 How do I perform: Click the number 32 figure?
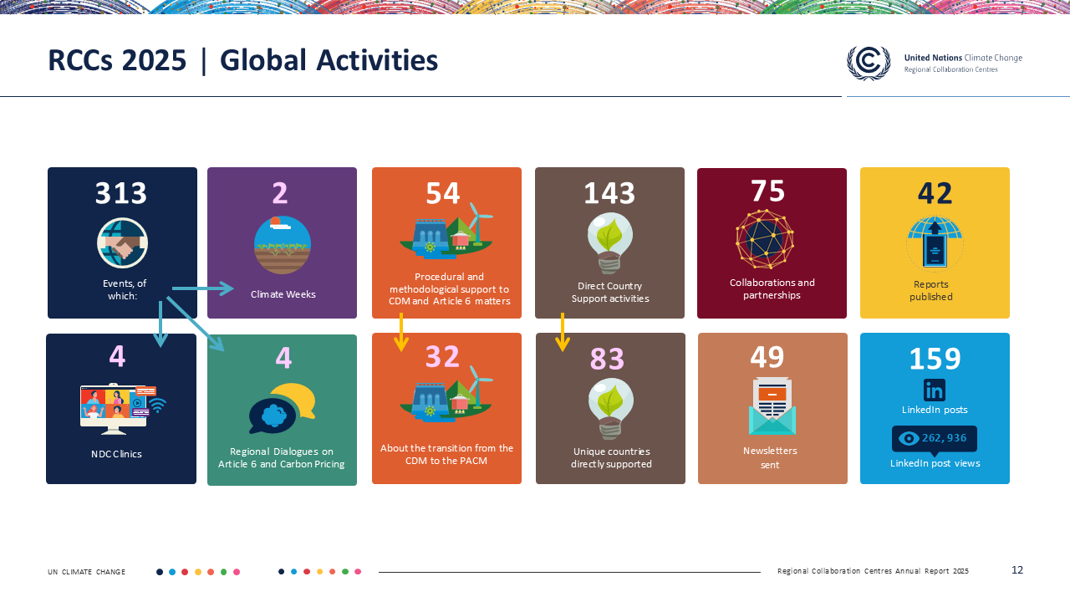[443, 357]
